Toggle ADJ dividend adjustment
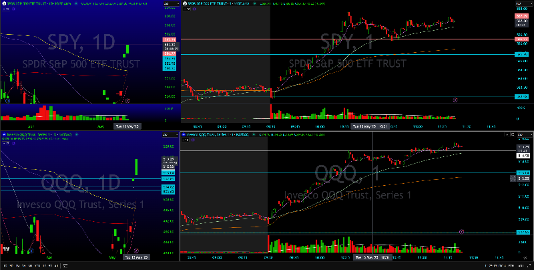This screenshot has width=534, height=270. [521, 265]
